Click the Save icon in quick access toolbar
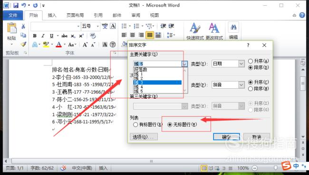The image size is (309, 175). [x=16, y=5]
